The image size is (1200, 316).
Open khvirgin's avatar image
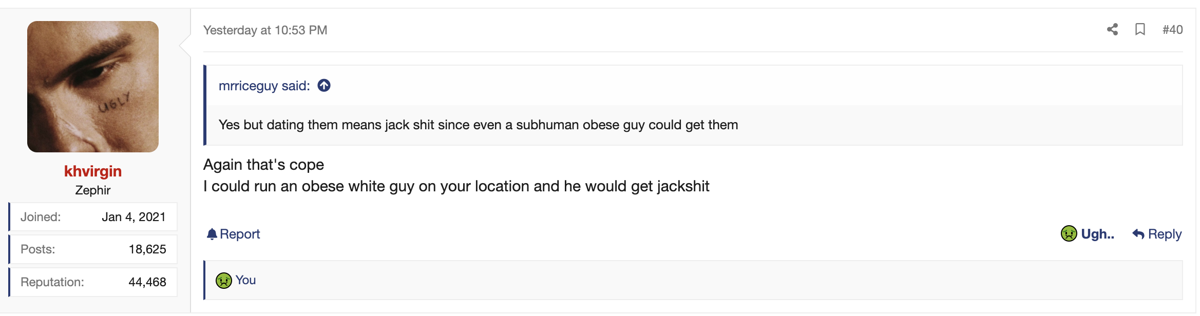coord(93,87)
